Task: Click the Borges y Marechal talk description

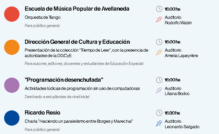Action: pos(79,121)
